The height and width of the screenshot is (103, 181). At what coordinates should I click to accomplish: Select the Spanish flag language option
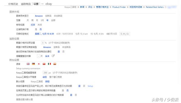pos(55,64)
